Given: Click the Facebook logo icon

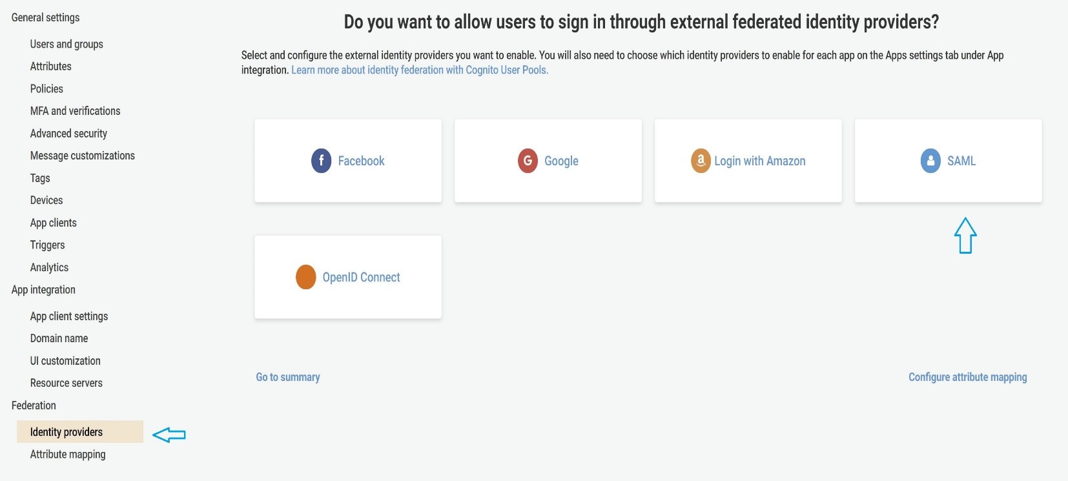Looking at the screenshot, I should coord(321,161).
